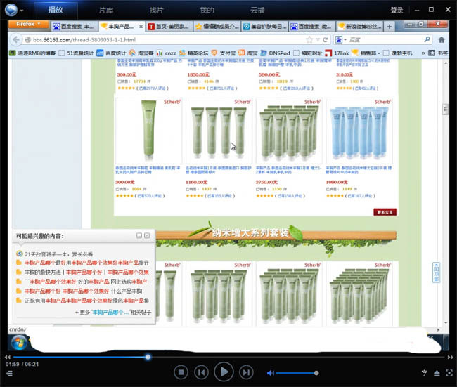Click the four green tubes product image
This screenshot has width=457, height=387.
219,131
